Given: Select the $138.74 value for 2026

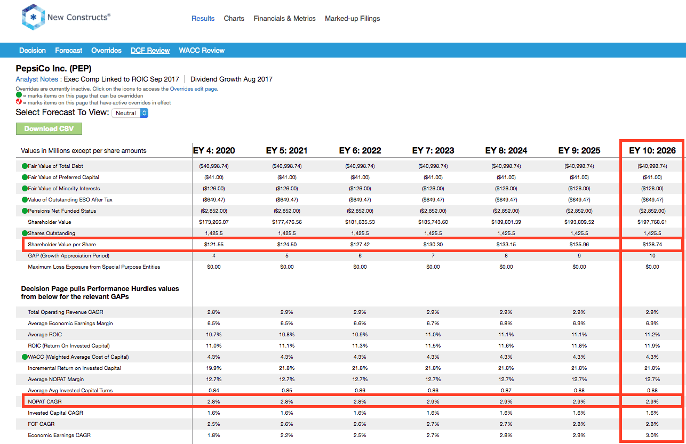Looking at the screenshot, I should tap(652, 245).
